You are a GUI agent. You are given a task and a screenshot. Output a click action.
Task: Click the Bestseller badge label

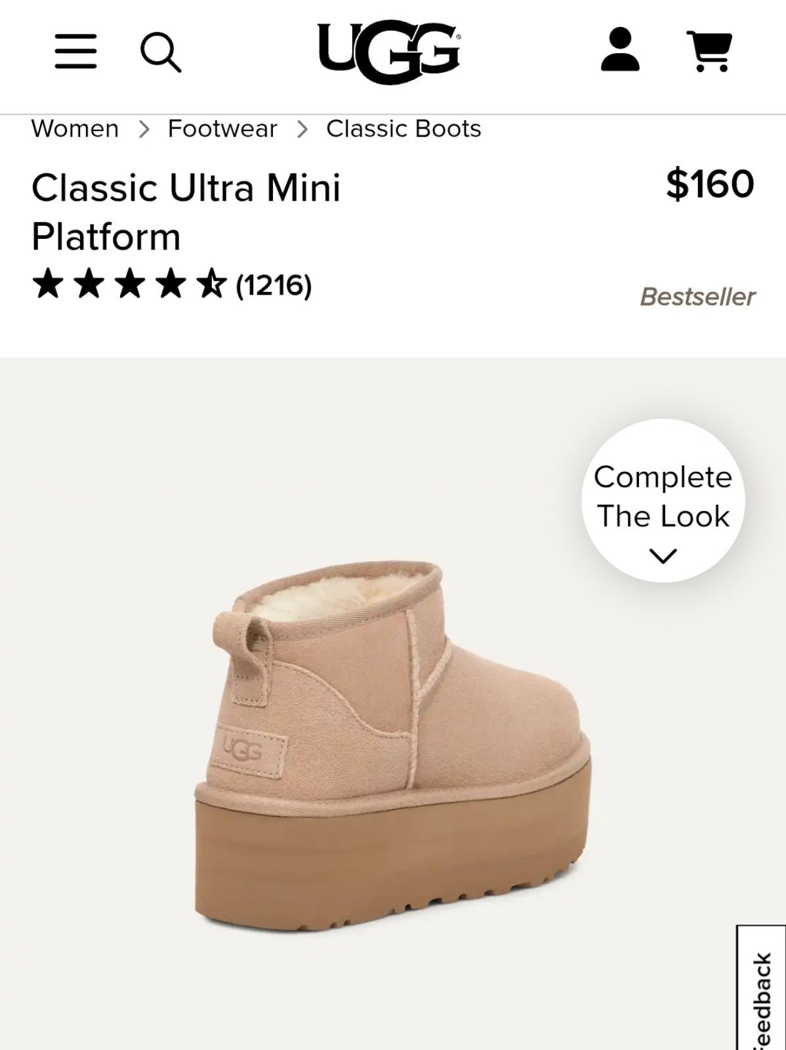pyautogui.click(x=697, y=297)
